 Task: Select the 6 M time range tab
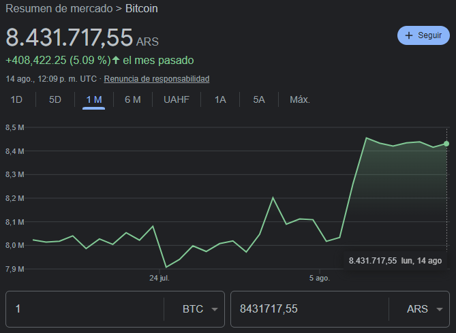point(133,99)
